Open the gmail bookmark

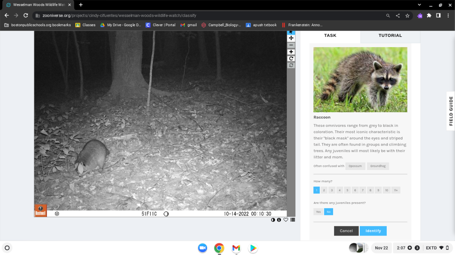pos(188,25)
